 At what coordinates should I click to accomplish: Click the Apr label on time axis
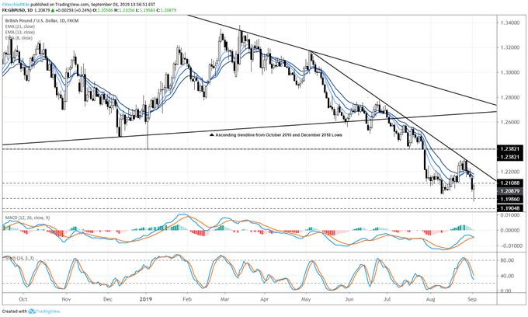(x=264, y=299)
